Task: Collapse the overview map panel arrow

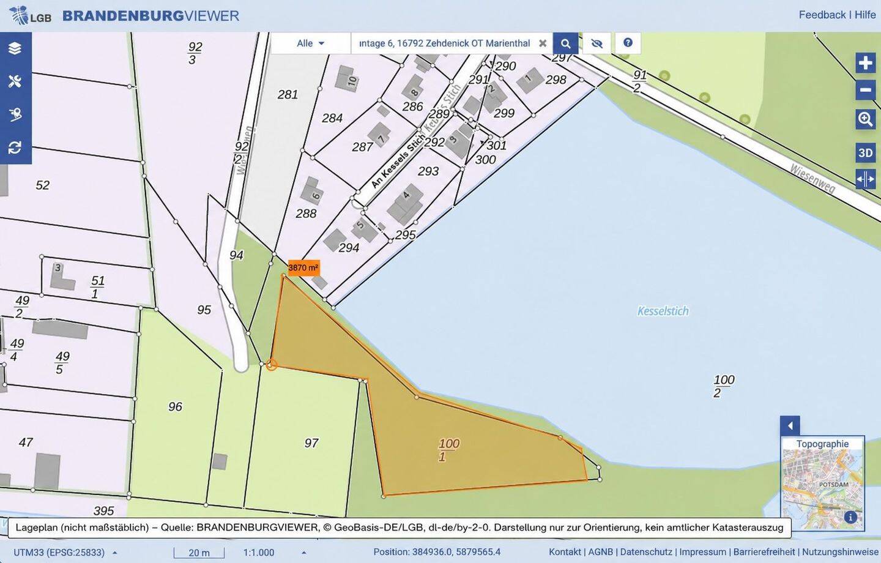Action: (x=790, y=426)
